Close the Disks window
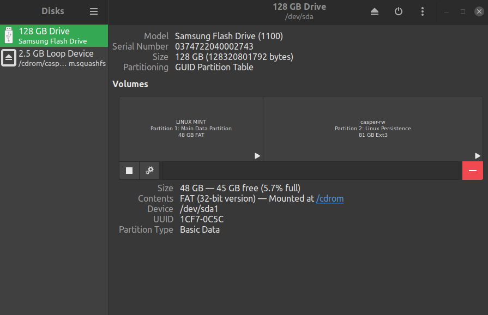Viewport: 488px width, 315px height. [479, 11]
